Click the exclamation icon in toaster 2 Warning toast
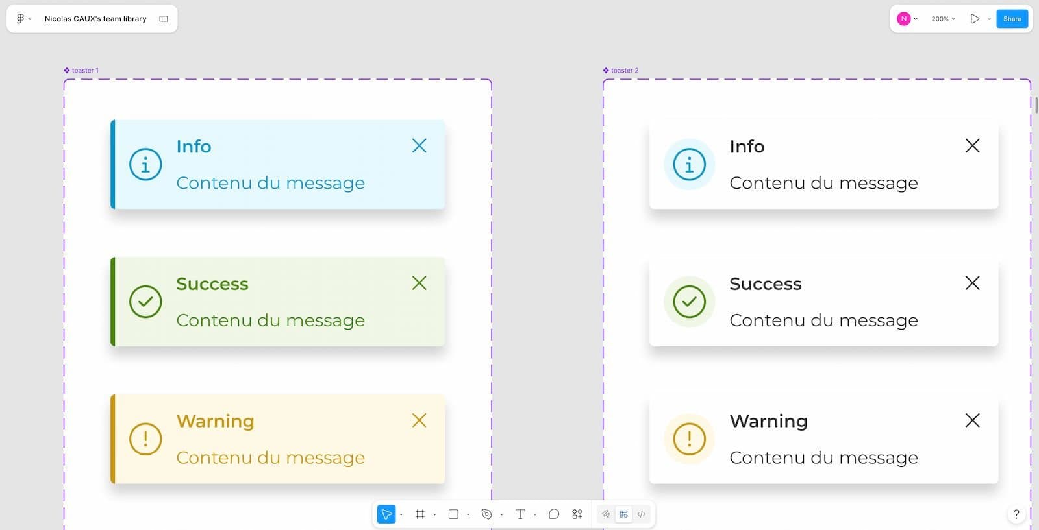Viewport: 1039px width, 530px height. (x=690, y=439)
